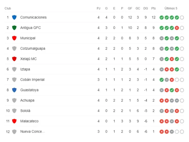Click Comunicaciones' first green win icon

pos(161,18)
